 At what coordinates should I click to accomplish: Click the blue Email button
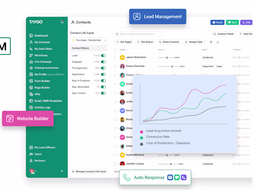(217, 22)
